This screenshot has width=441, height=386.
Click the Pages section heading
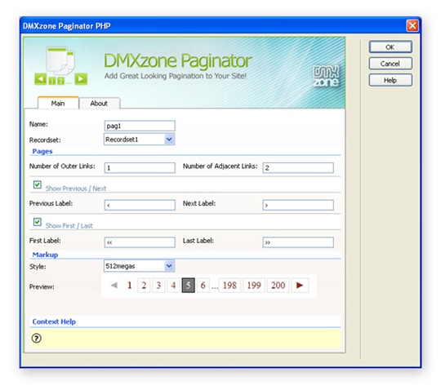click(42, 151)
